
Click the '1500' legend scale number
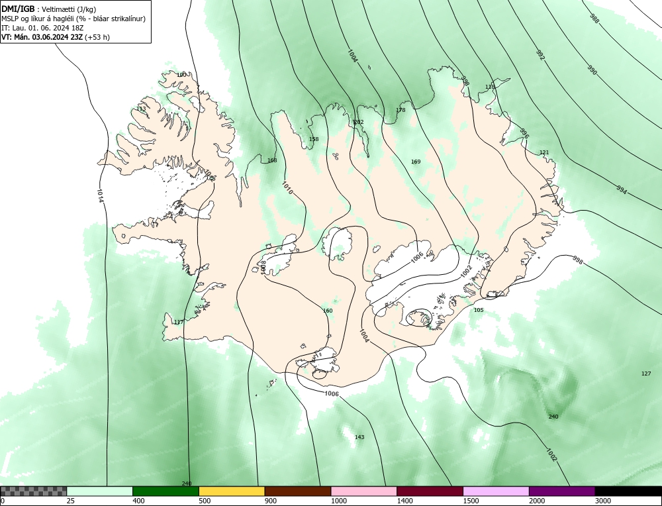tap(471, 501)
